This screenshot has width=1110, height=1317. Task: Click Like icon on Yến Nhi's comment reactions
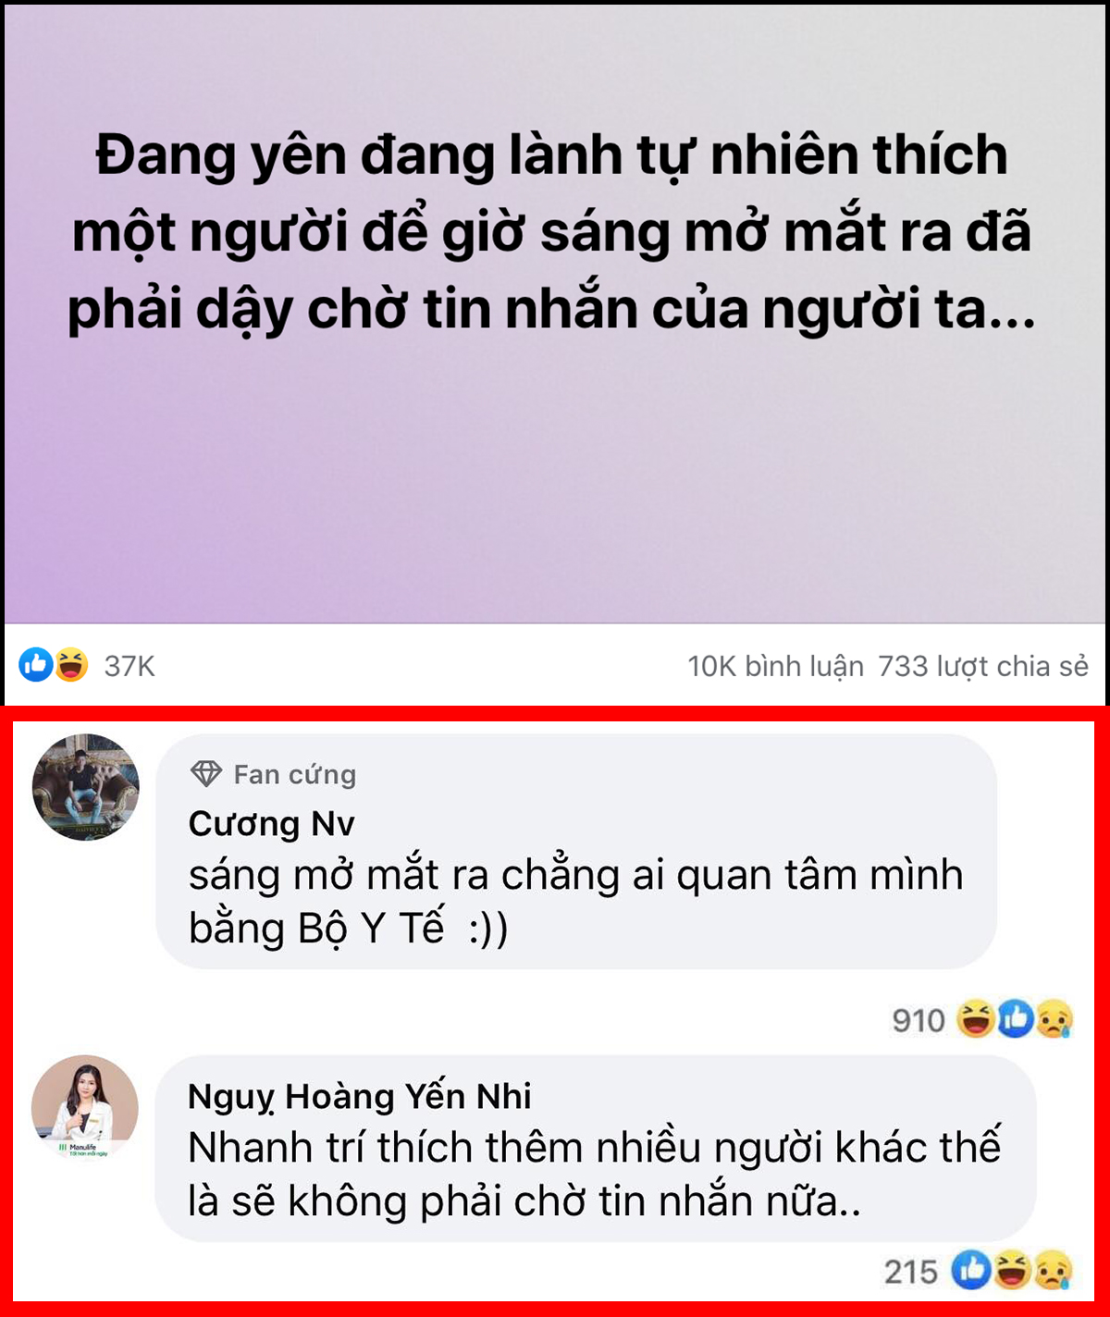(x=972, y=1271)
